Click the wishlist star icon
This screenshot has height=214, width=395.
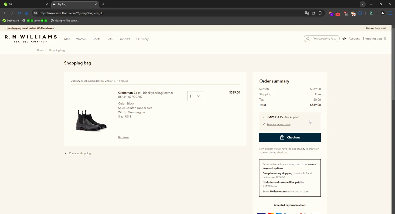(x=344, y=39)
